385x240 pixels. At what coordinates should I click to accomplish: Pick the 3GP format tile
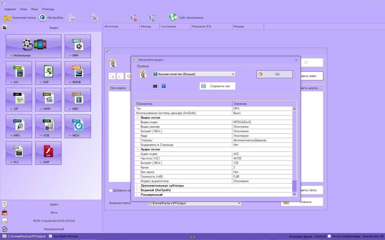click(x=48, y=73)
